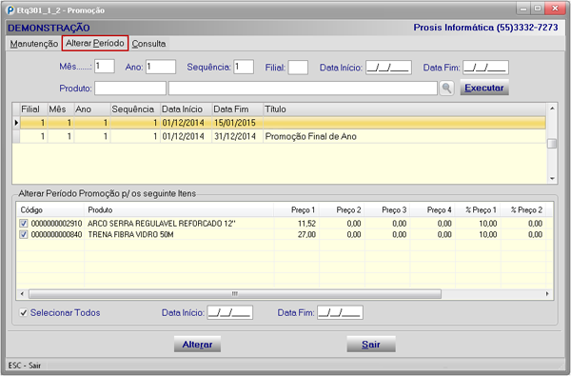Click the wide Produto description field

click(x=303, y=89)
